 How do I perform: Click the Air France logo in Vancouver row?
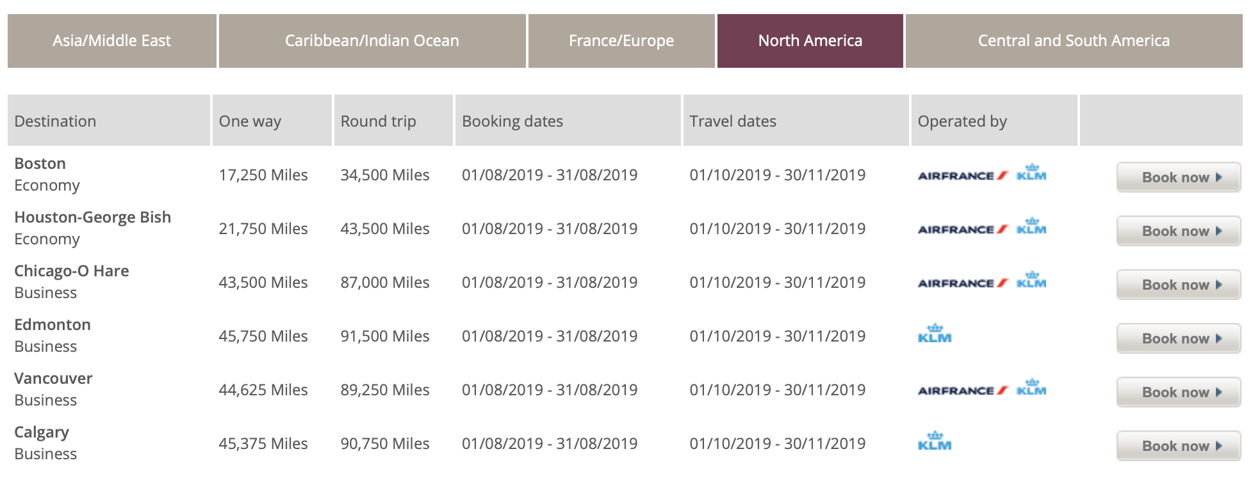[963, 390]
